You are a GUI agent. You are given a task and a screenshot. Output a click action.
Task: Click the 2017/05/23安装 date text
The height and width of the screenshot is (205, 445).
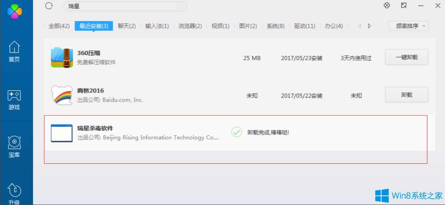pyautogui.click(x=302, y=58)
